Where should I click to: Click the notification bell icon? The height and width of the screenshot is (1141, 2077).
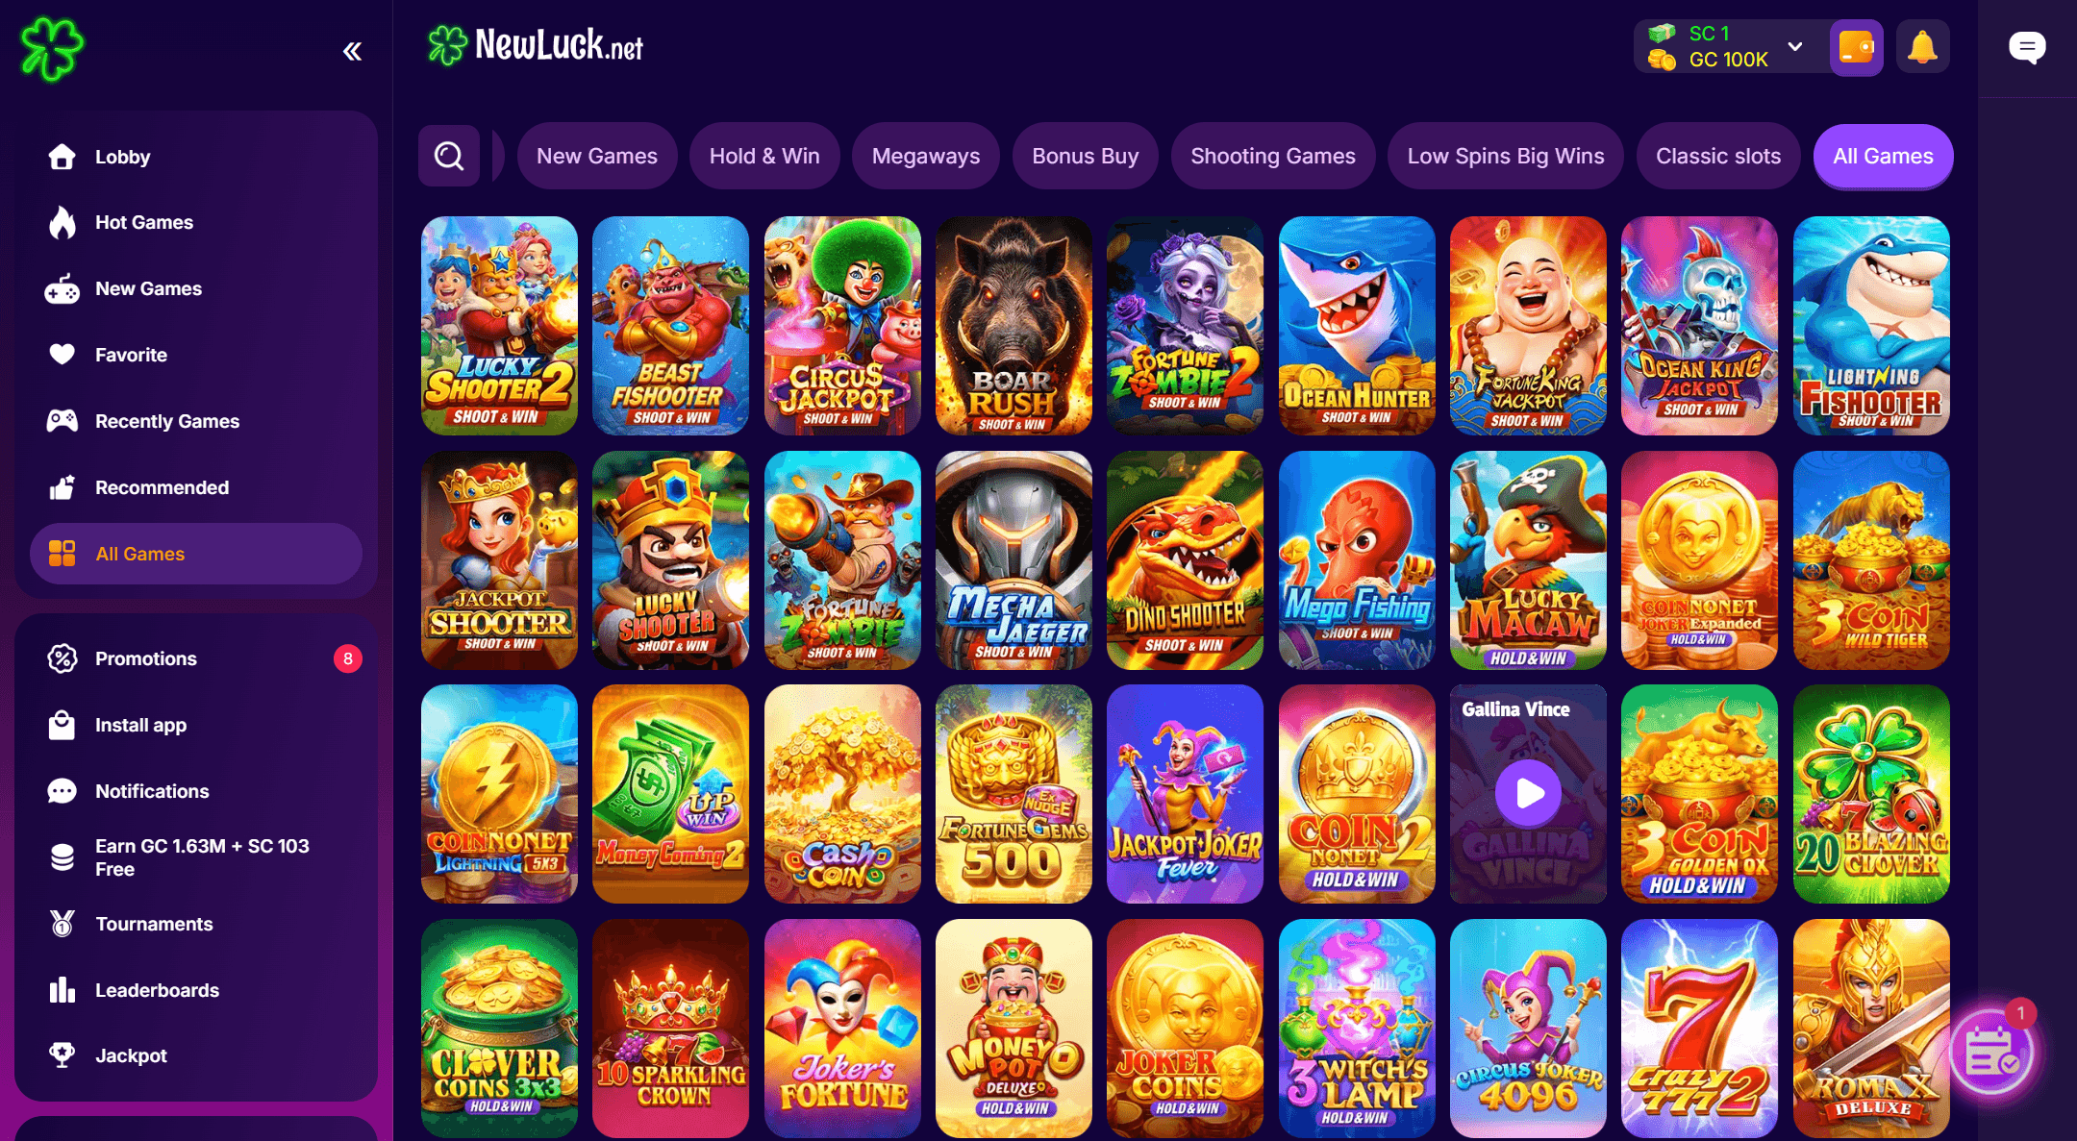pyautogui.click(x=1922, y=46)
